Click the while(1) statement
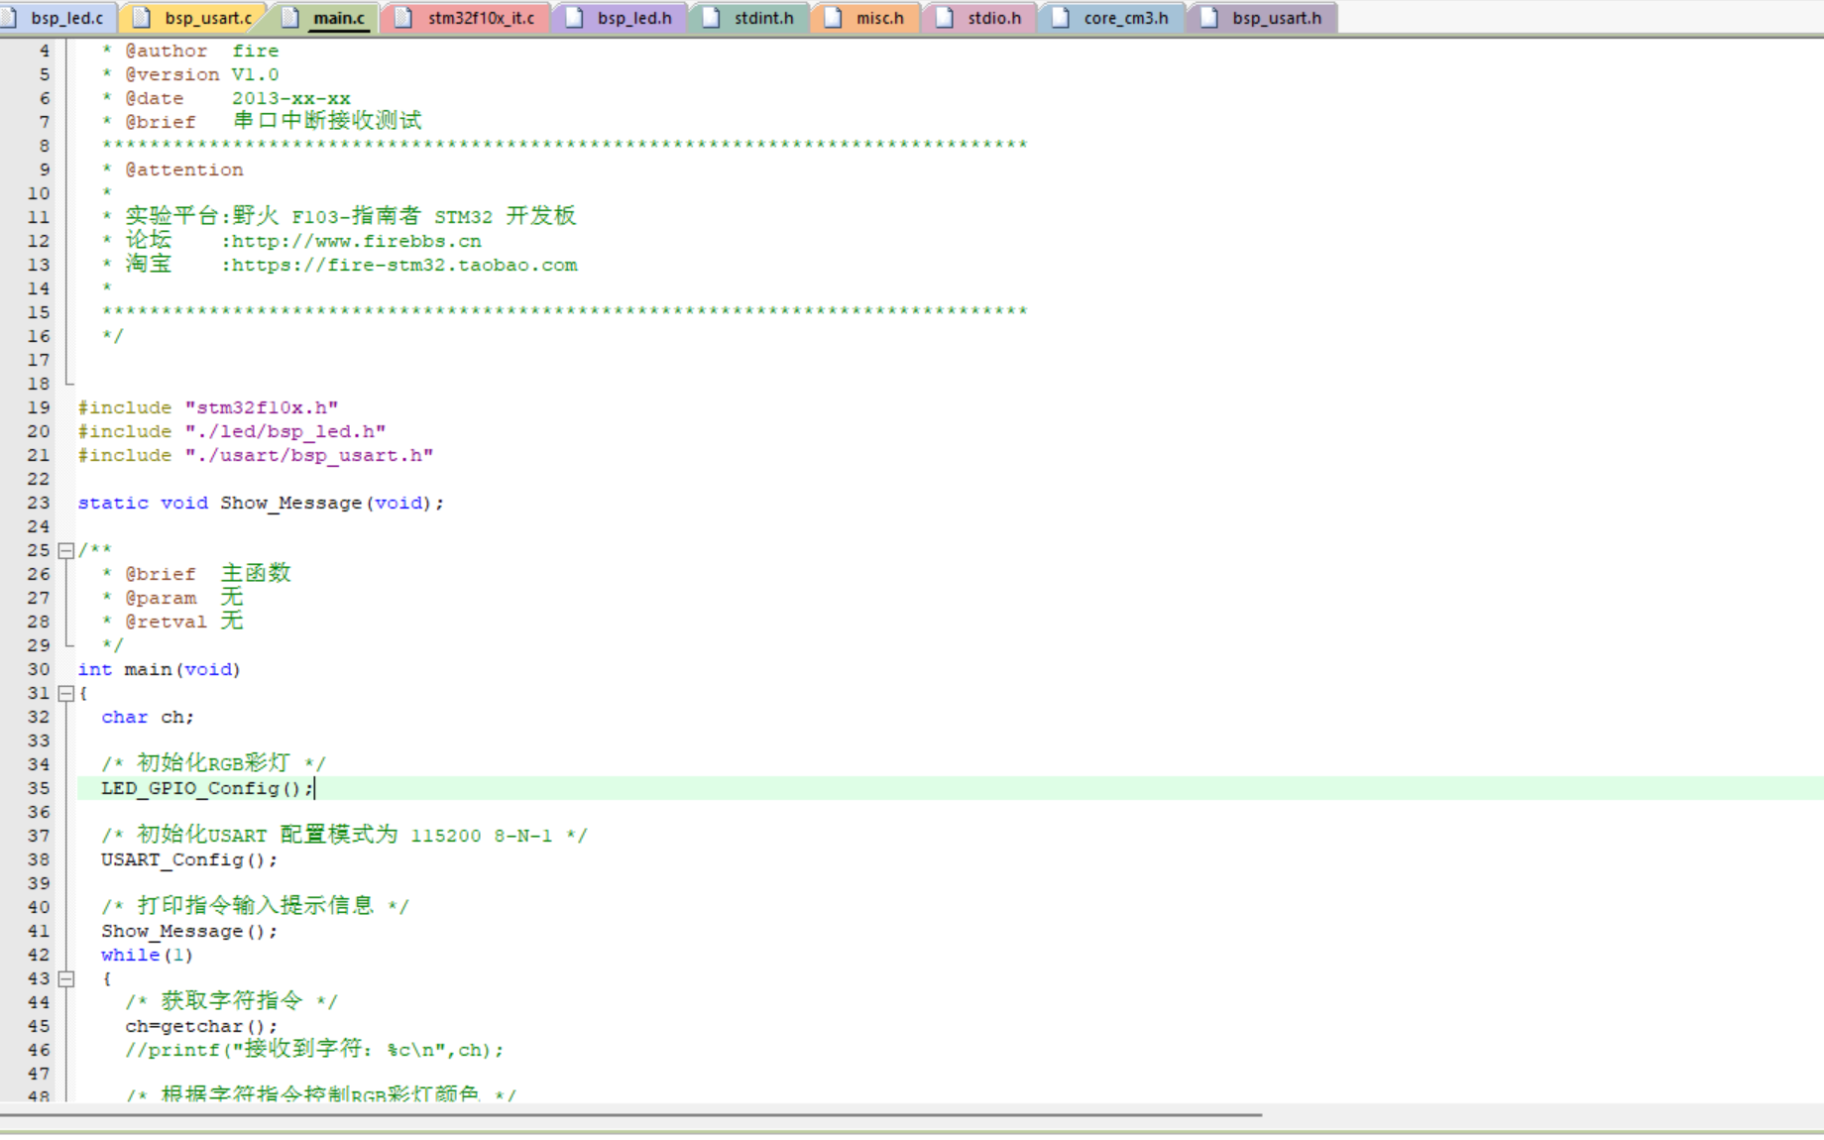The image size is (1824, 1140). (147, 955)
